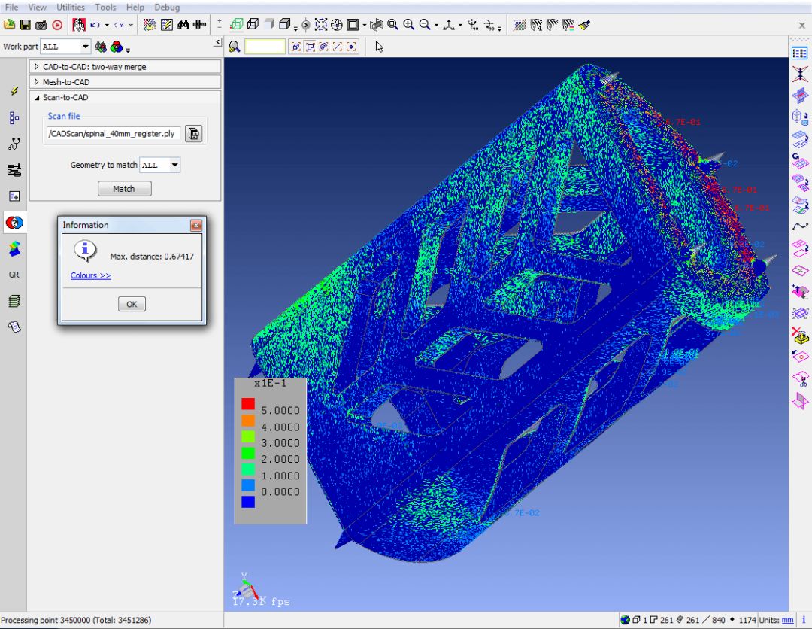Click the search magnifier icon above viewport
812x629 pixels.
coord(234,47)
